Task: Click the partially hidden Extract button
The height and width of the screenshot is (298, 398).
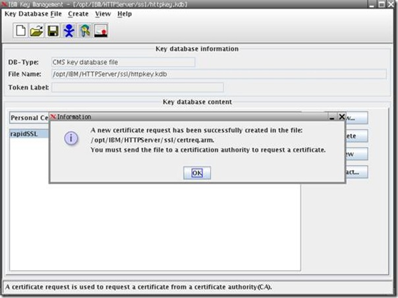Action: (356, 172)
